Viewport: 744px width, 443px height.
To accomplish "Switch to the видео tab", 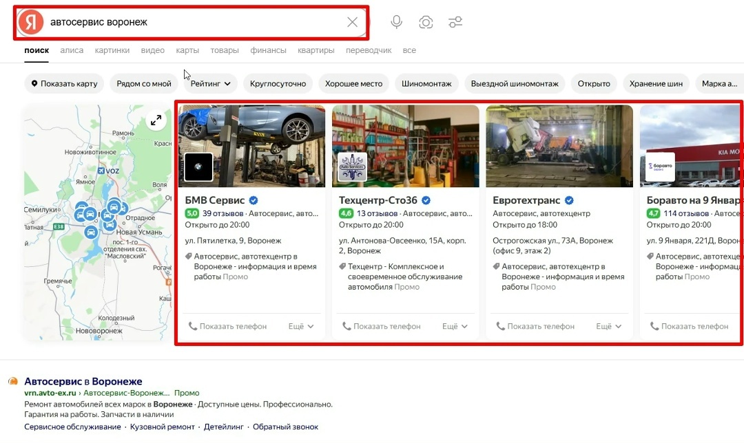I will pyautogui.click(x=153, y=50).
